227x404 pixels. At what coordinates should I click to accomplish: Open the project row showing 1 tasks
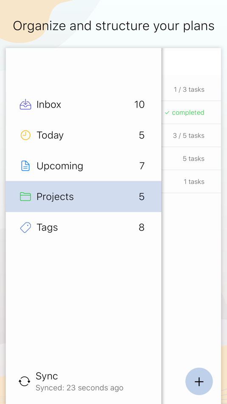coord(191,182)
